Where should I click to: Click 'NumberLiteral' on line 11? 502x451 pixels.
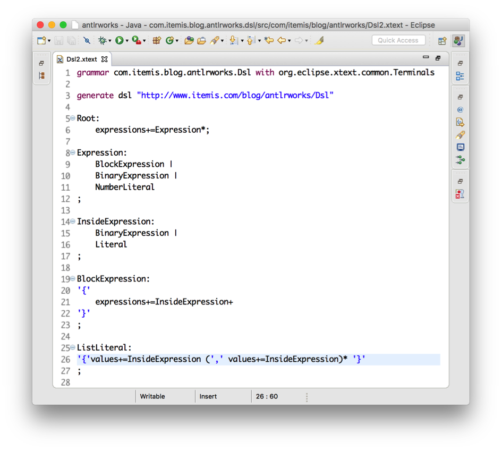[125, 187]
